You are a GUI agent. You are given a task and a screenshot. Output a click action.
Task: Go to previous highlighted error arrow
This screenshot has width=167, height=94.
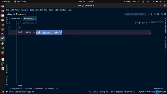pos(147,23)
